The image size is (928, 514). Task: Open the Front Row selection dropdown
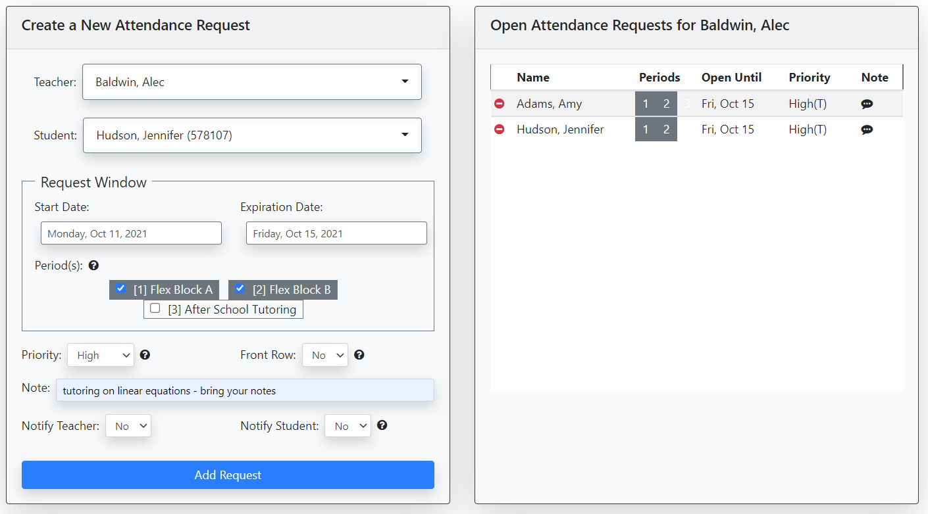[x=324, y=354]
